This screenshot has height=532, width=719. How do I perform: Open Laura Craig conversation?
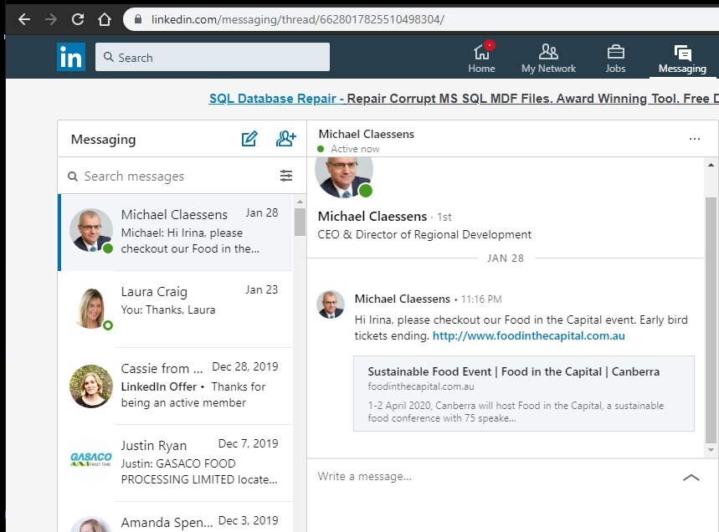175,309
